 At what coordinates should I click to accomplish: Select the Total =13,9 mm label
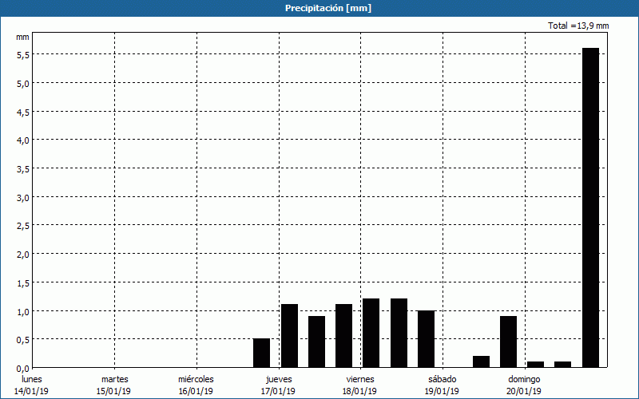(578, 26)
